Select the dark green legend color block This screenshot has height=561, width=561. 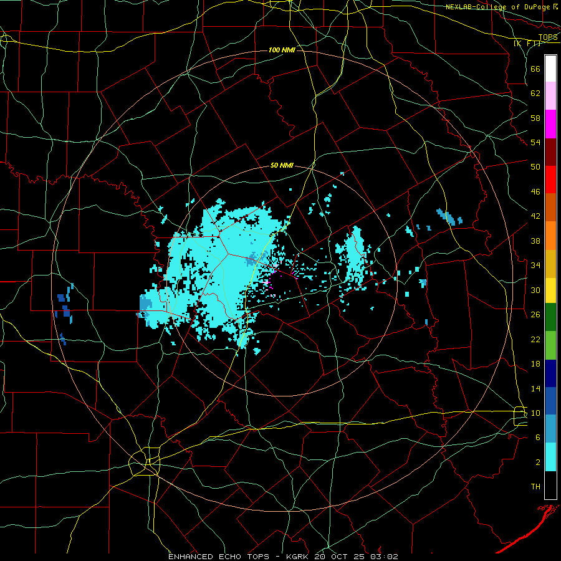coord(550,317)
